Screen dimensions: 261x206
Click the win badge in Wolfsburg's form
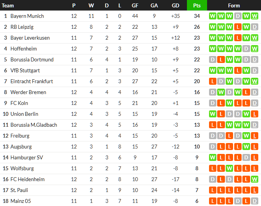[x=230, y=169]
